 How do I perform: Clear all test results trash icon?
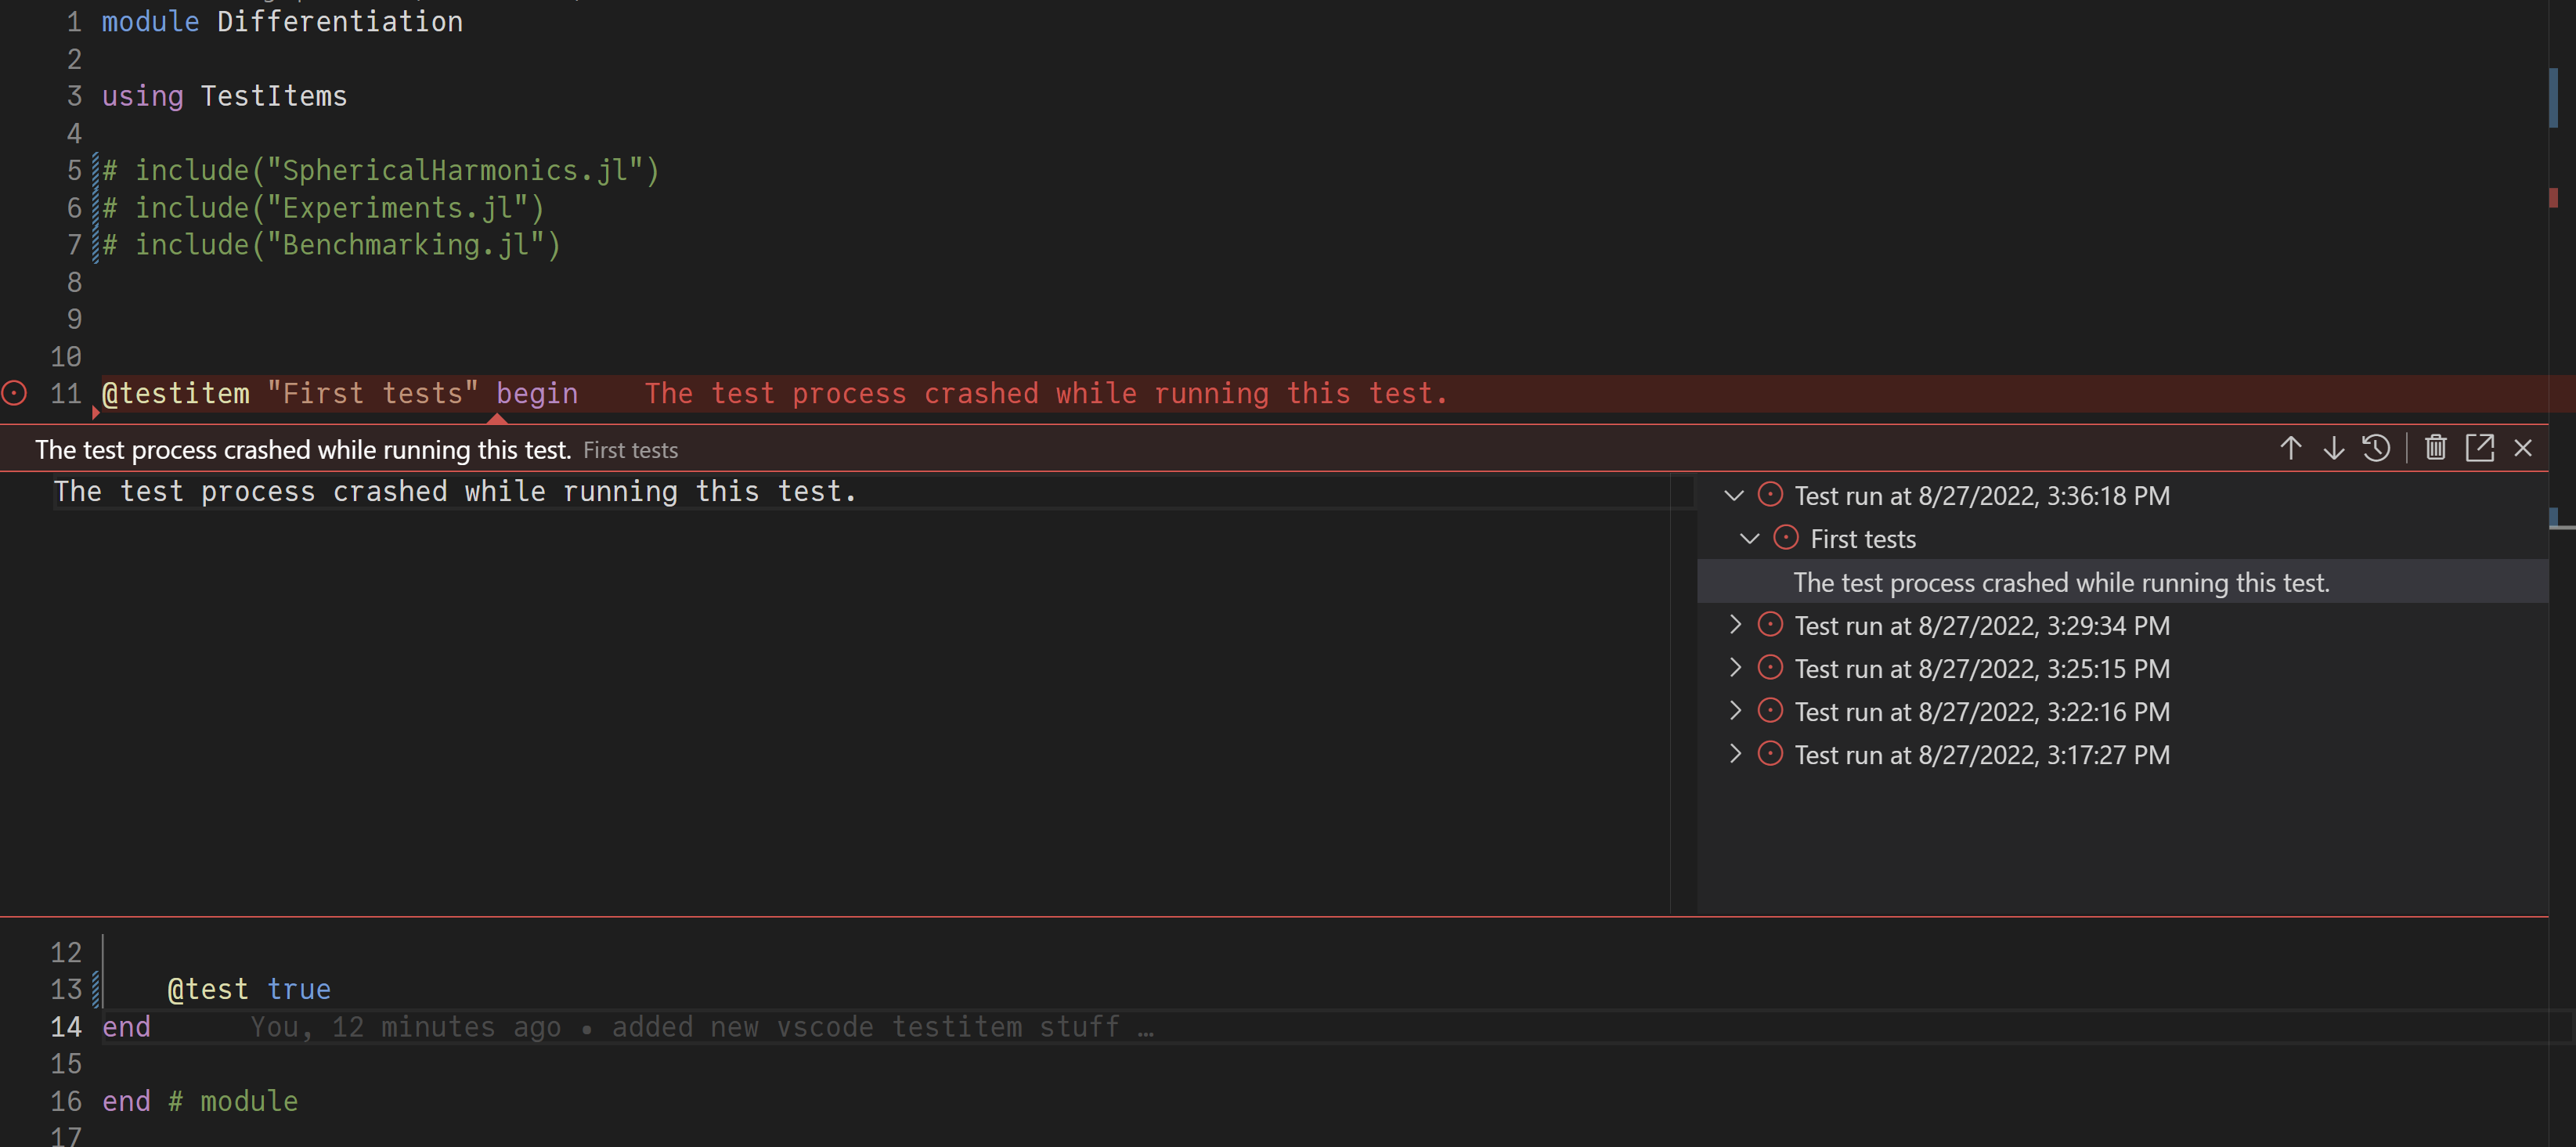point(2436,447)
